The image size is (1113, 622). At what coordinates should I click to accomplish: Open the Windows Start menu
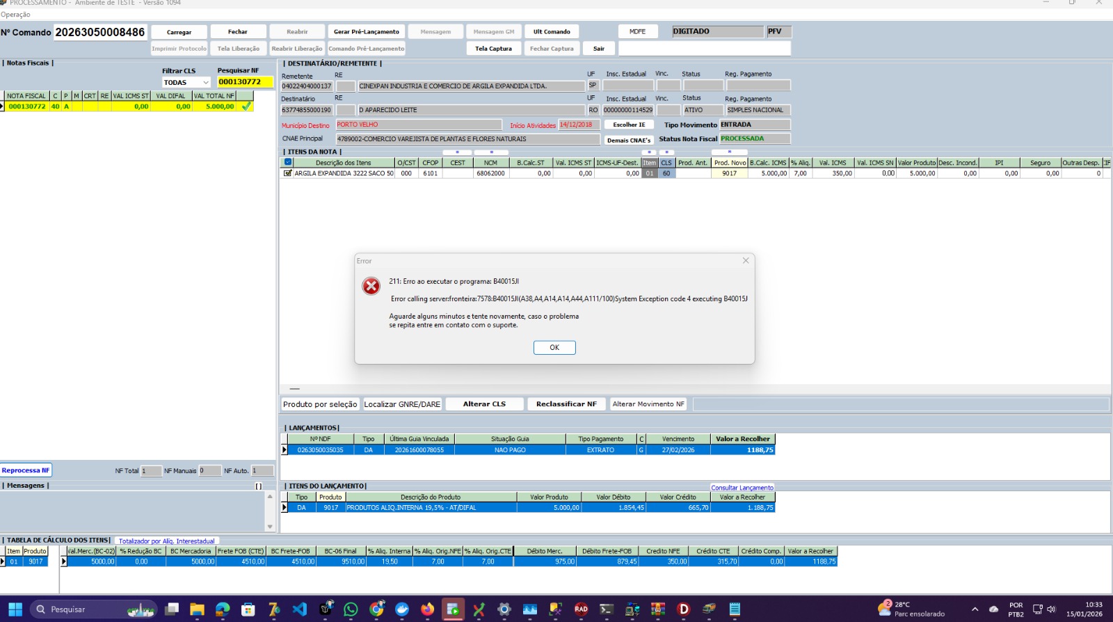click(x=15, y=609)
